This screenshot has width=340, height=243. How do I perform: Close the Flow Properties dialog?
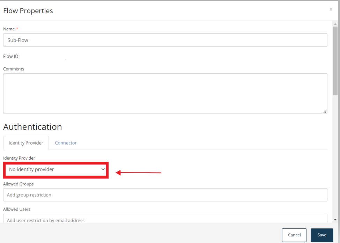(331, 9)
